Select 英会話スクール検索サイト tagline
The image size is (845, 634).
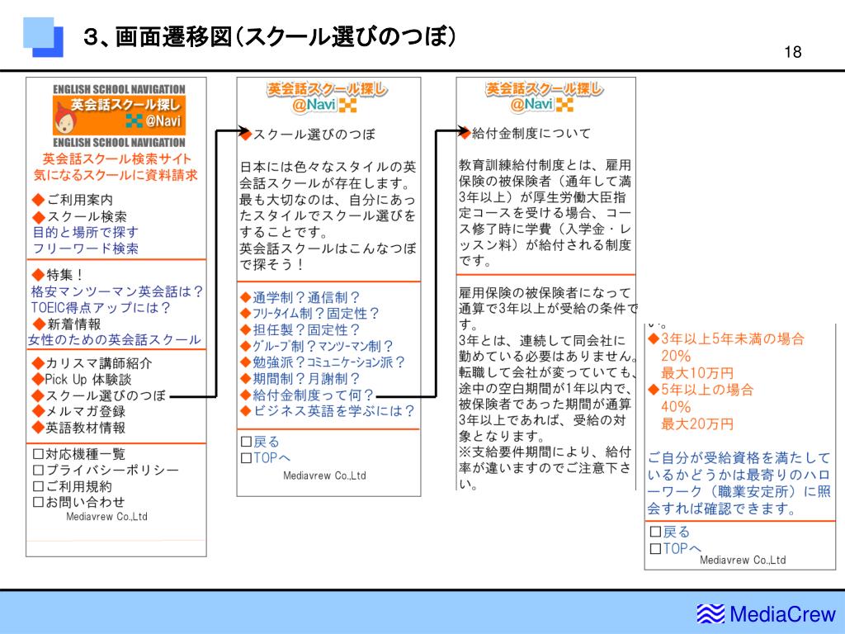(x=117, y=159)
